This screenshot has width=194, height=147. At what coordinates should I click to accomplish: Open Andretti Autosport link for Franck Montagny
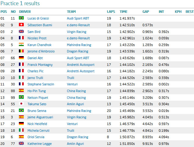(x=81, y=65)
